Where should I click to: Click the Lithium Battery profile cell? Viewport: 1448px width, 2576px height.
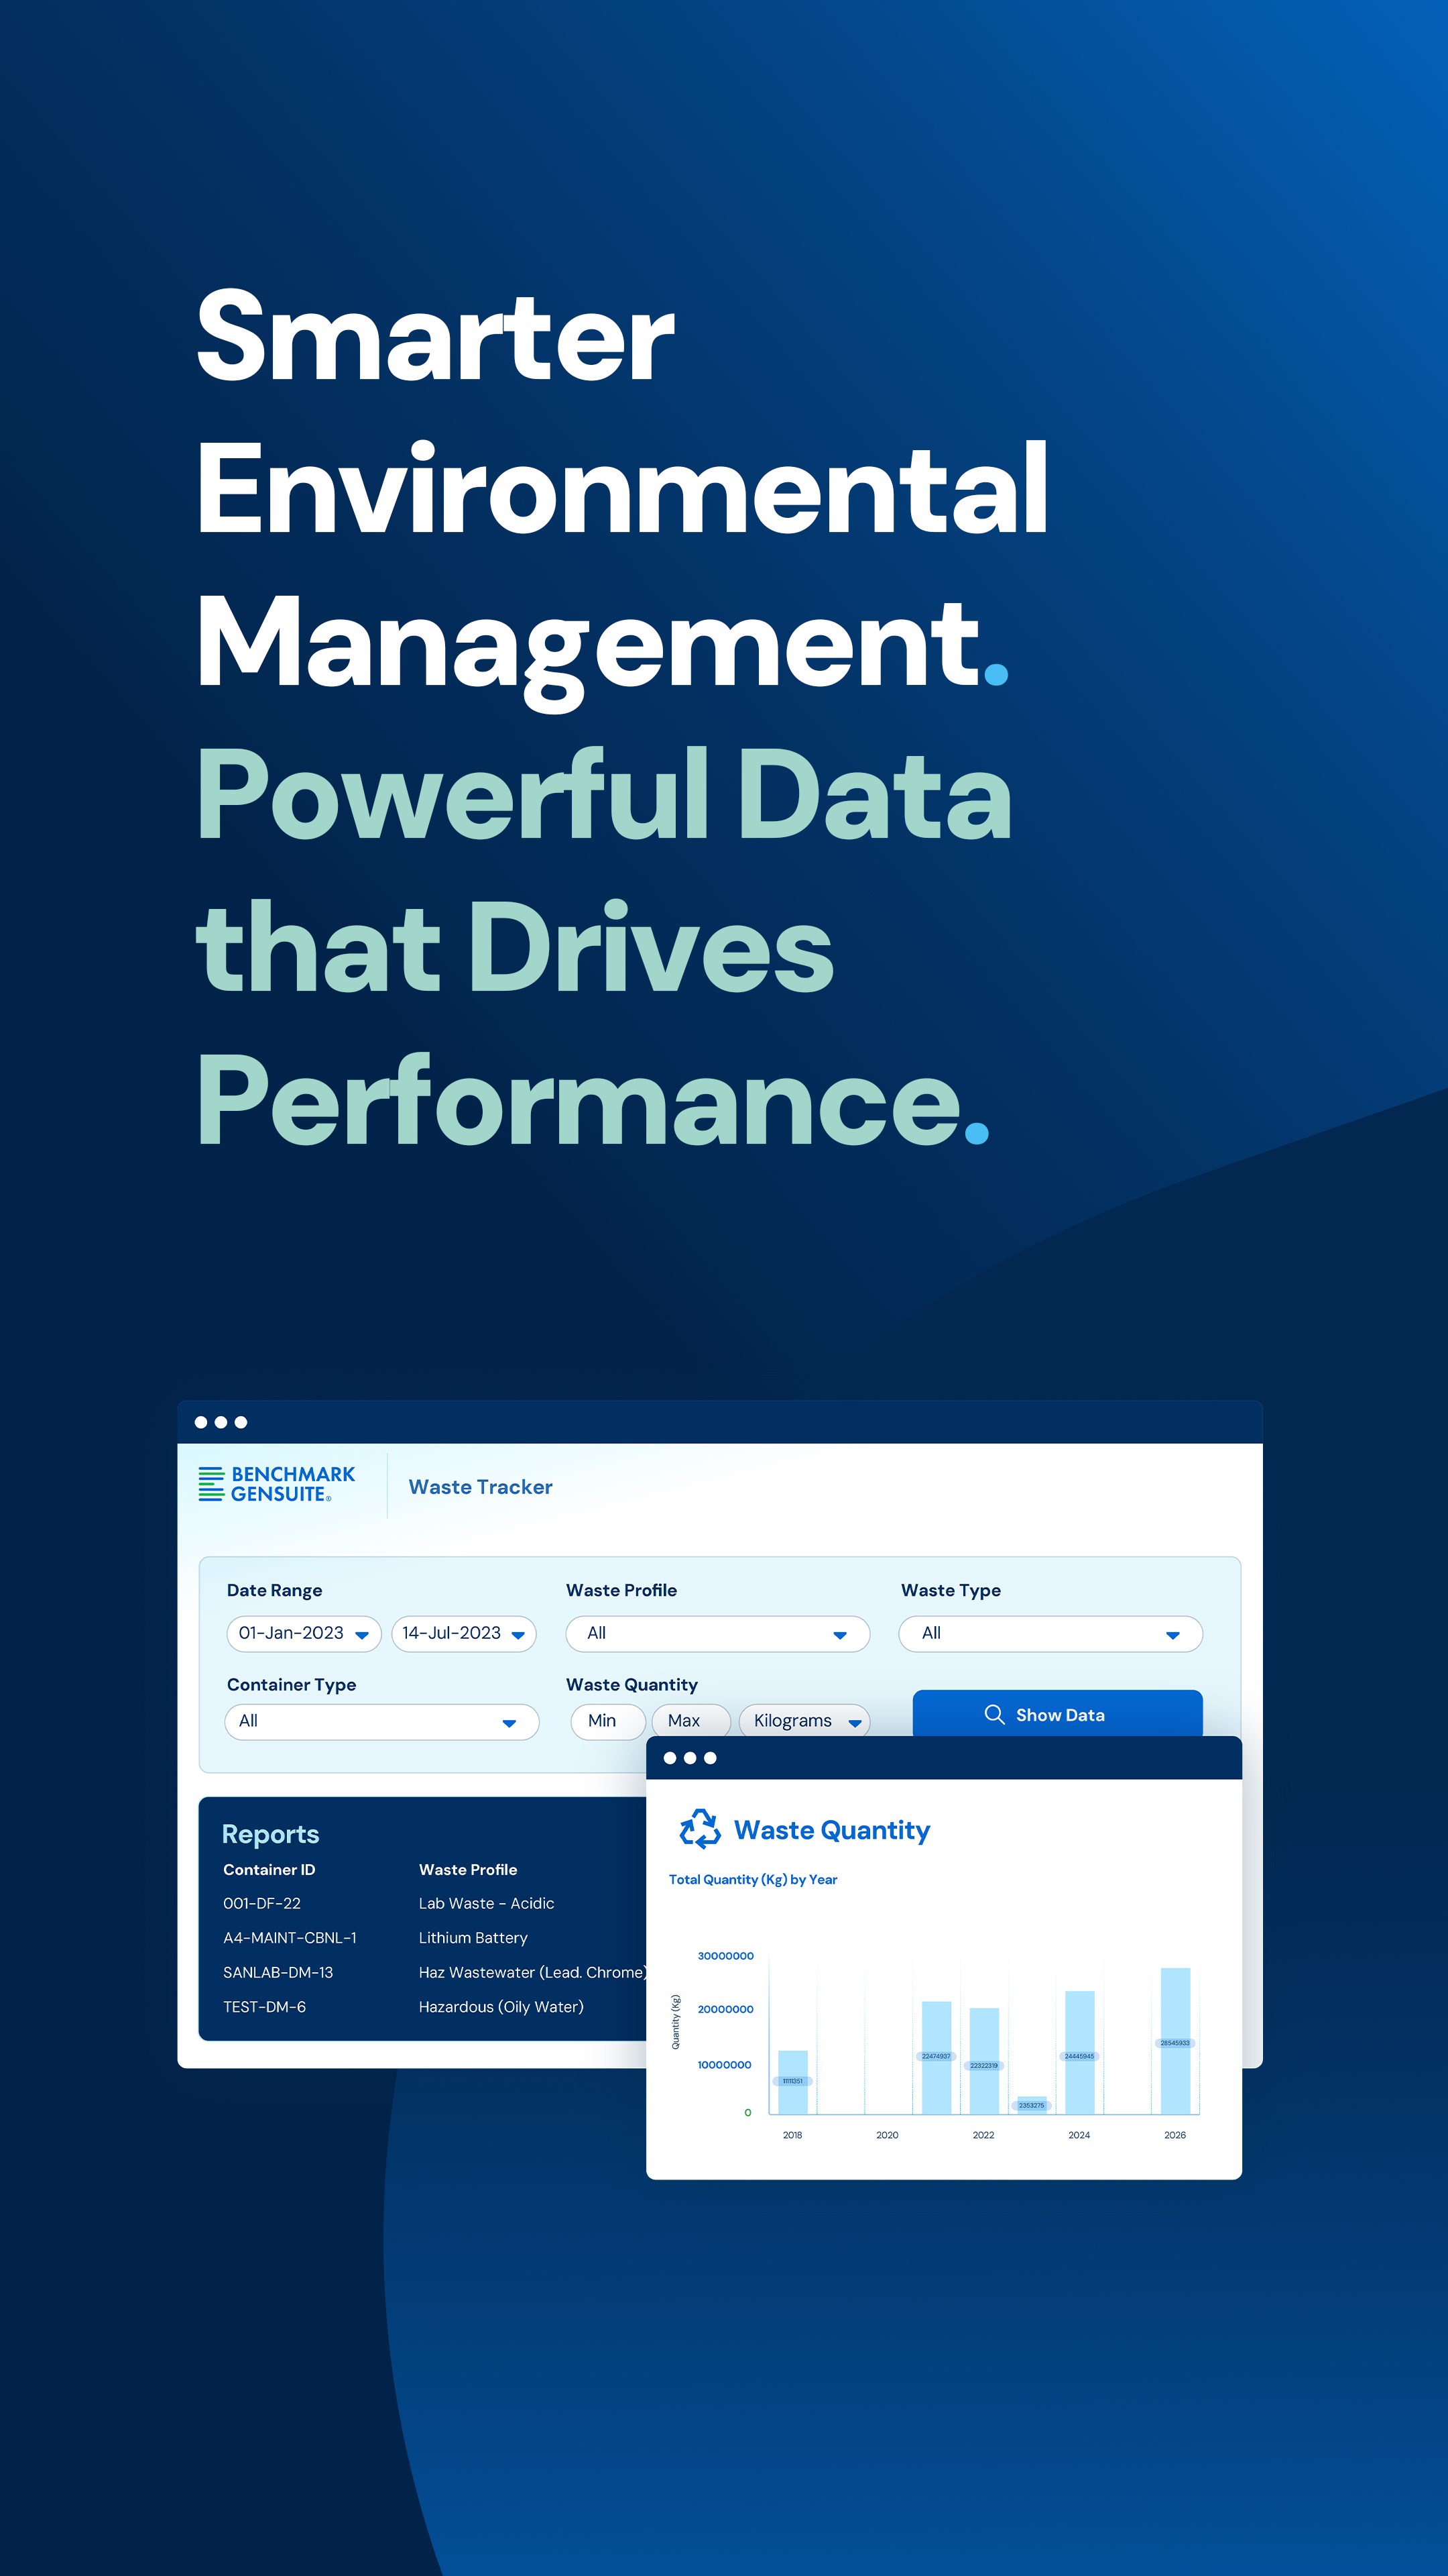coord(473,1937)
